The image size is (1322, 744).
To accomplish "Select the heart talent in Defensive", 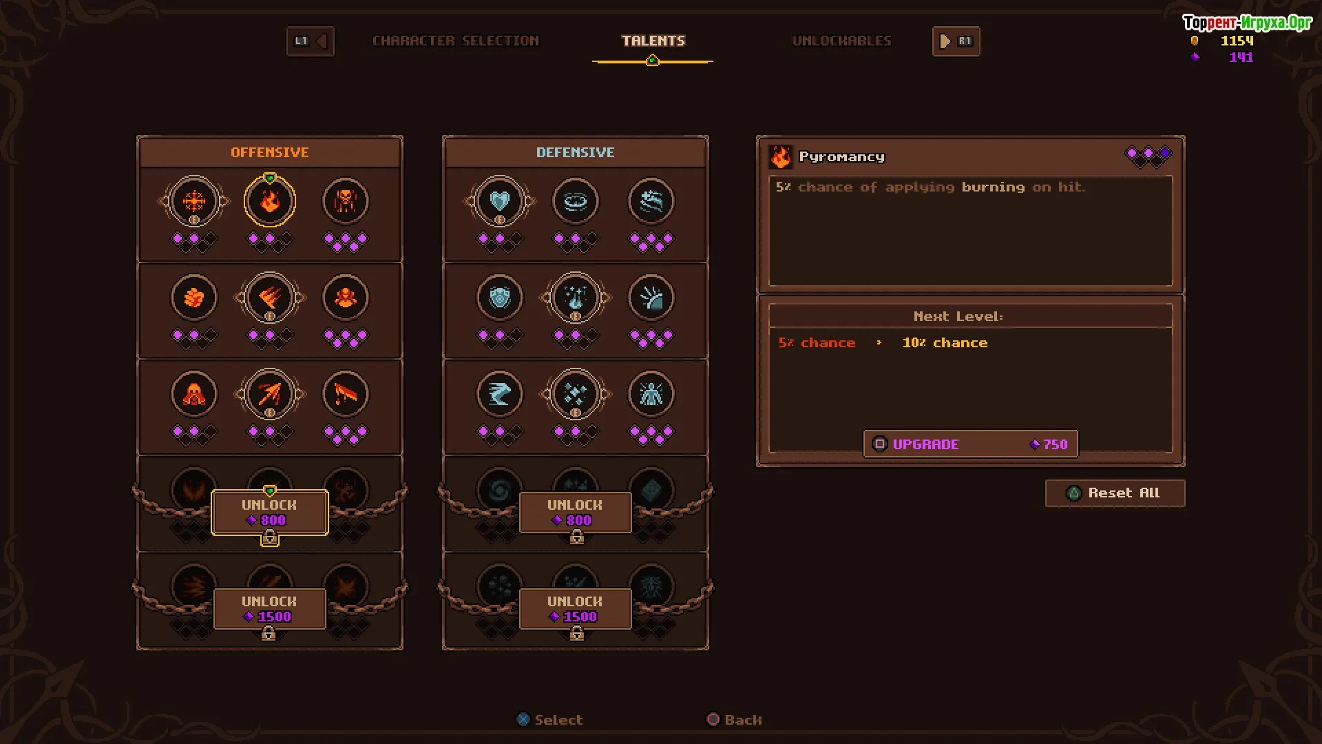I will 500,201.
